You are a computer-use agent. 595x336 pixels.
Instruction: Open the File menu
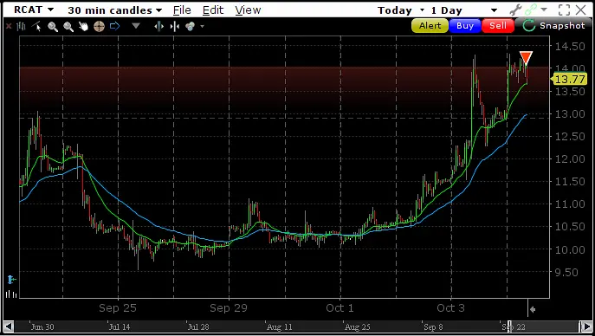182,10
